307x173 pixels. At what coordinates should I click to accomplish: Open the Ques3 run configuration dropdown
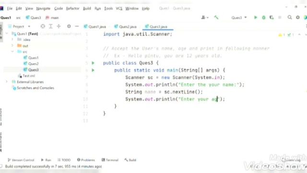point(239,18)
